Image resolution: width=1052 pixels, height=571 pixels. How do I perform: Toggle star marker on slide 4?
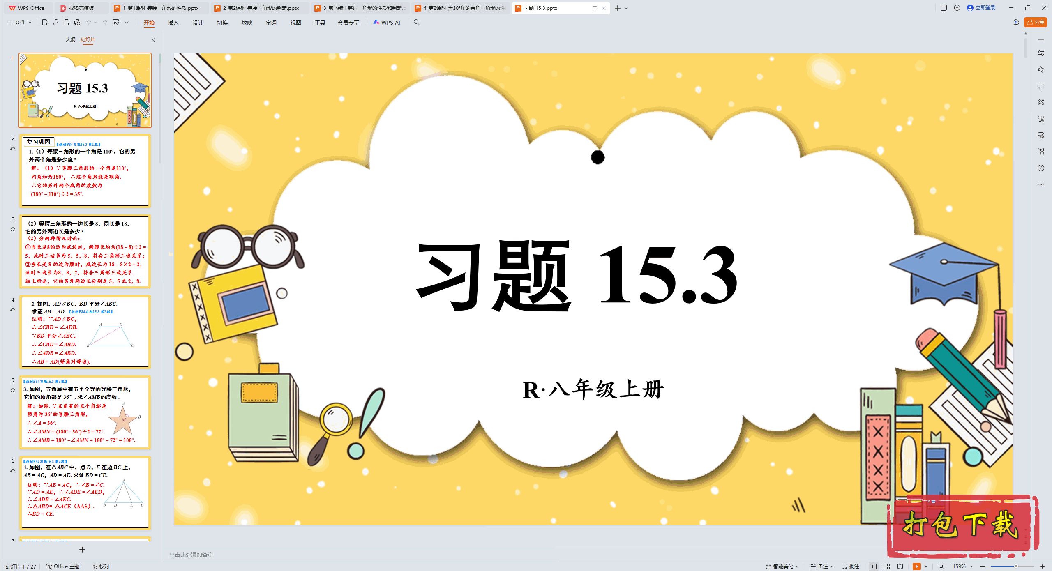[x=13, y=310]
